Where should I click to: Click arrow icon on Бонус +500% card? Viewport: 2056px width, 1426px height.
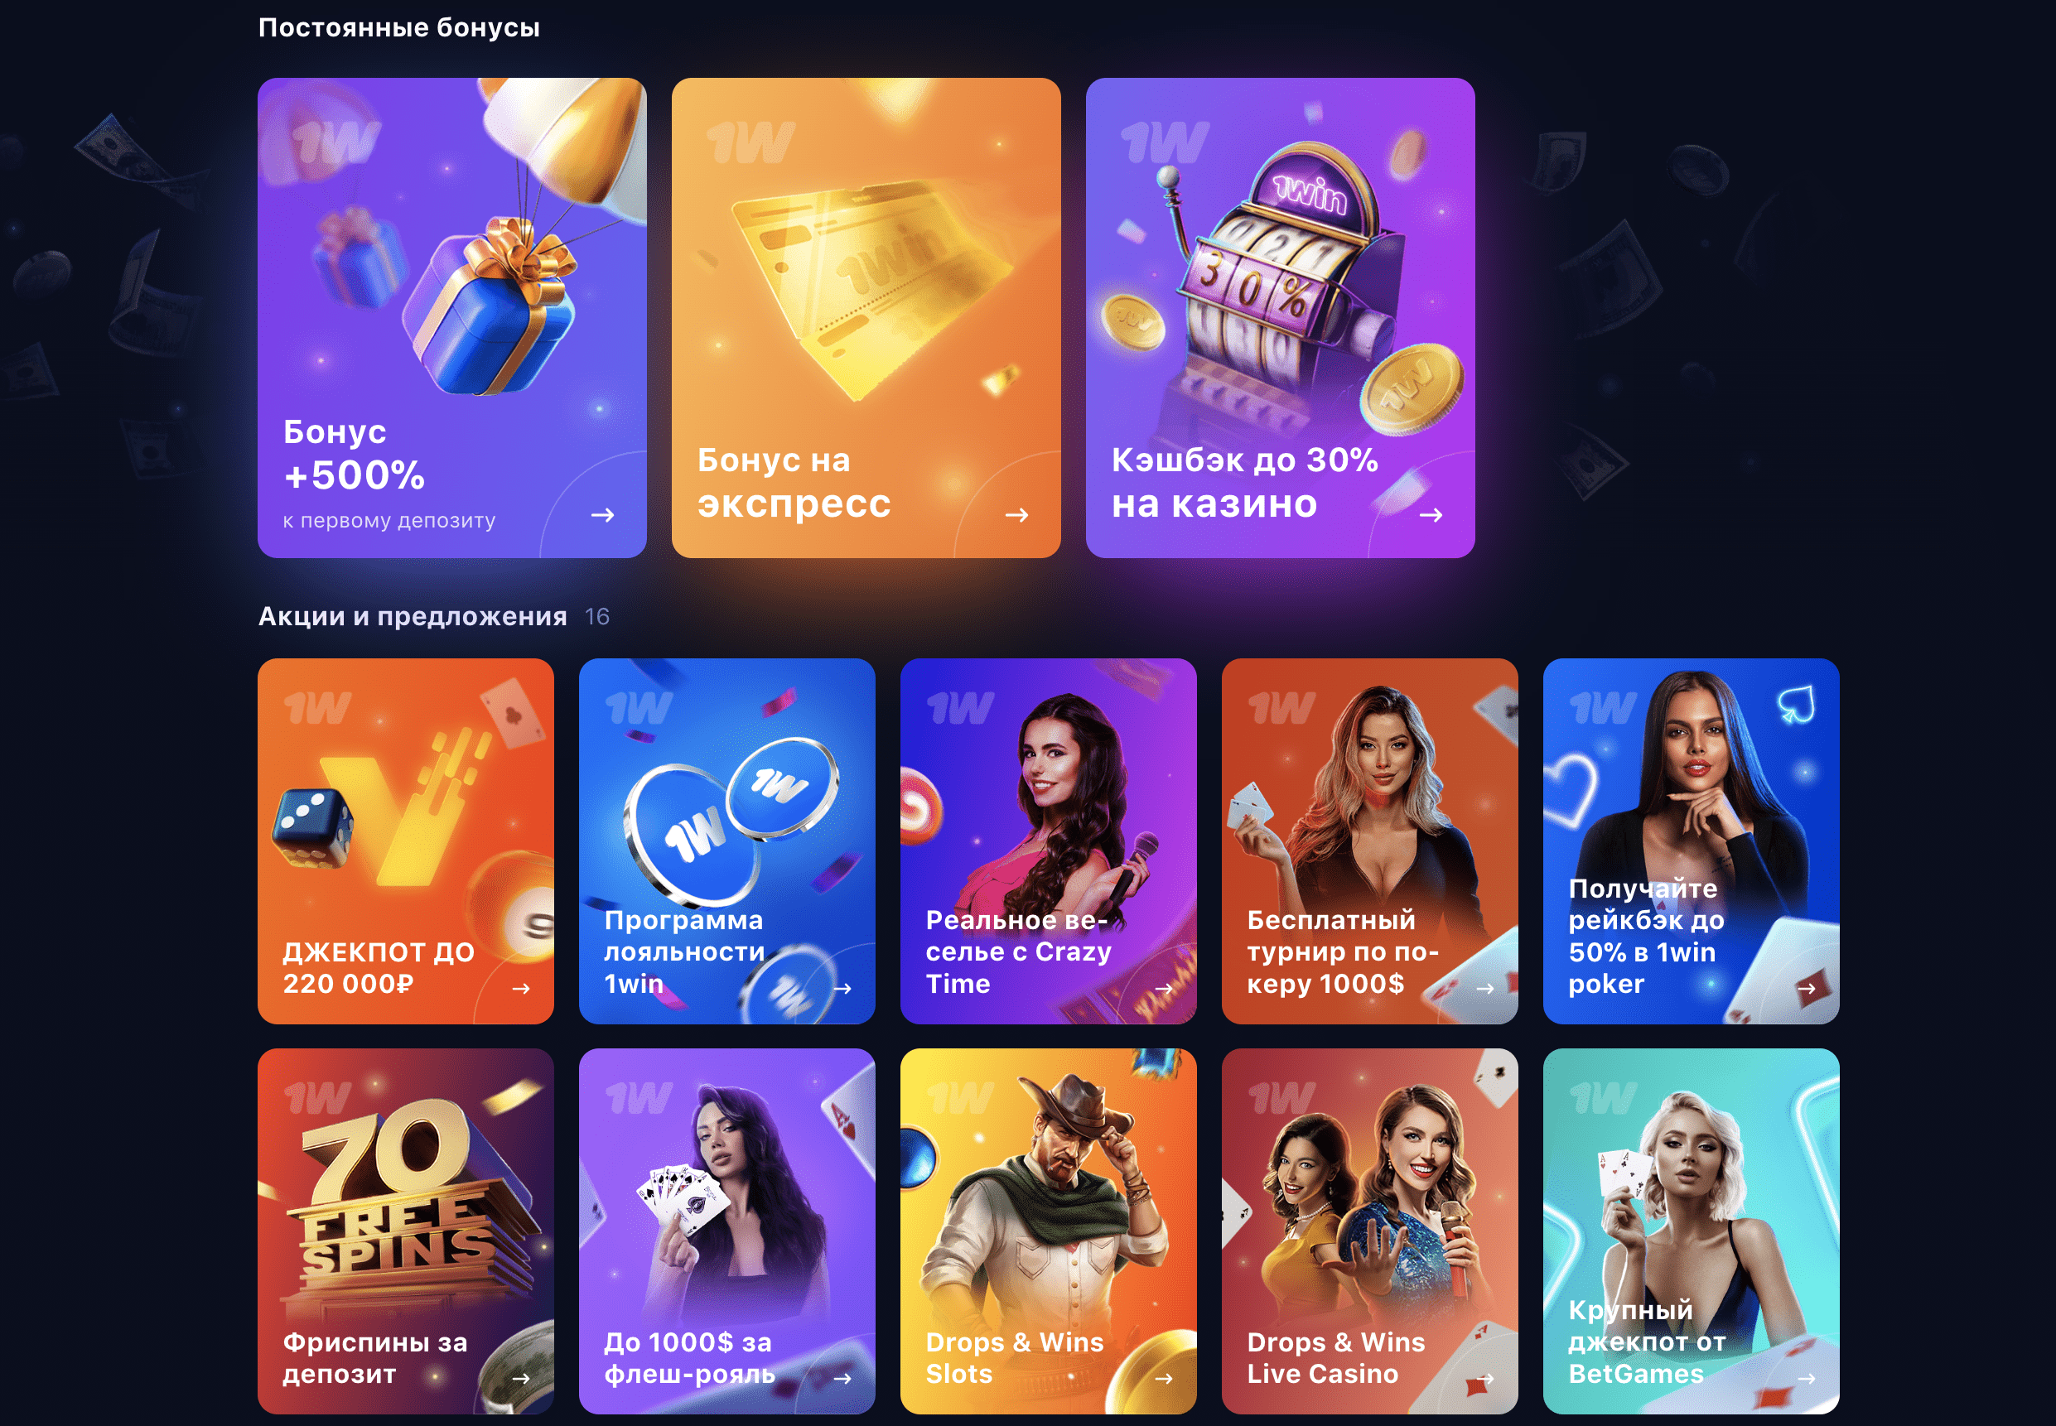pos(602,514)
